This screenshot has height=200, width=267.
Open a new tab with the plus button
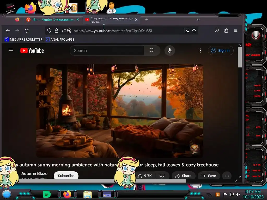pos(146,20)
